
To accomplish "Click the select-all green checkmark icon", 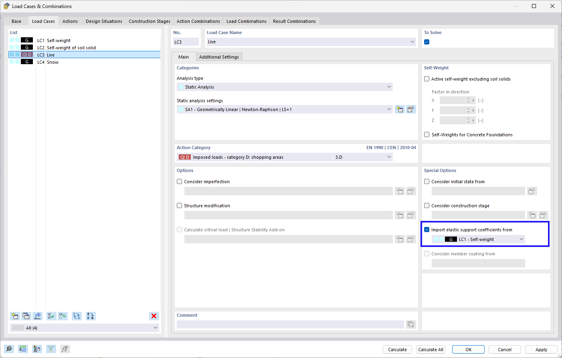I will 51,316.
